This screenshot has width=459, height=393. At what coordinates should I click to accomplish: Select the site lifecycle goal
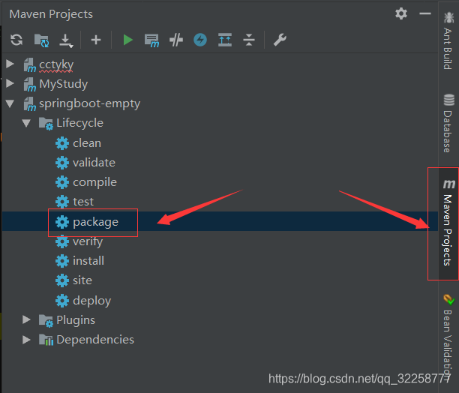[82, 280]
